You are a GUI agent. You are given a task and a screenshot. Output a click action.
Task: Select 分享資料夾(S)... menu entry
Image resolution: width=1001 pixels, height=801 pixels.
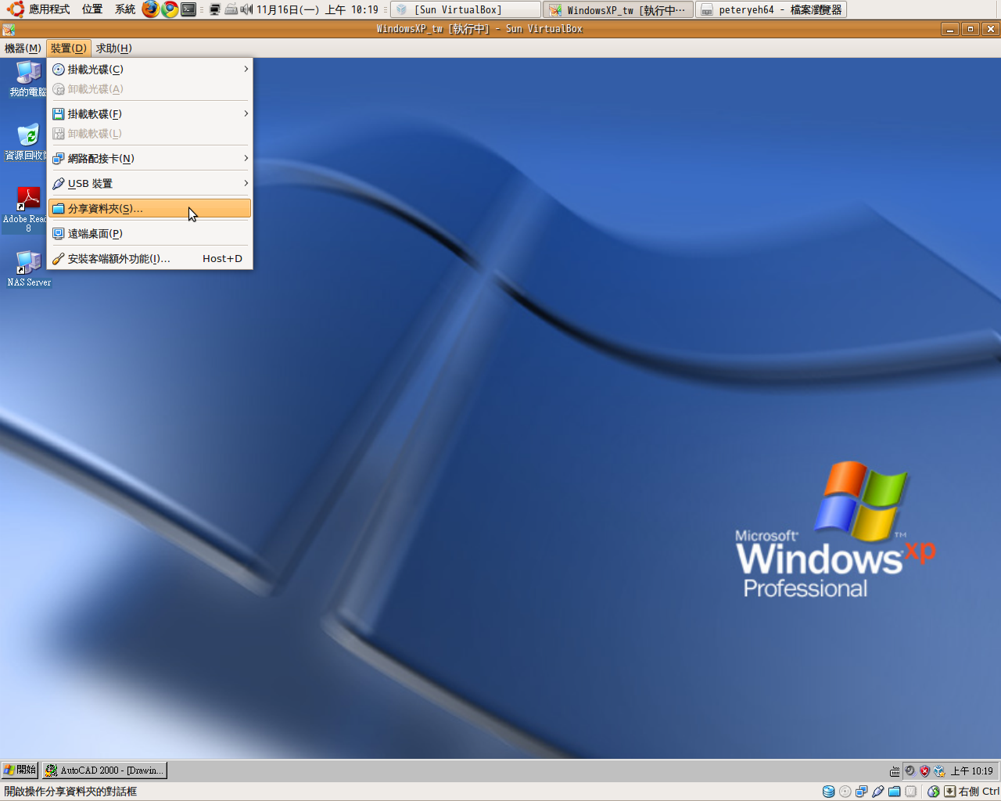pos(149,208)
